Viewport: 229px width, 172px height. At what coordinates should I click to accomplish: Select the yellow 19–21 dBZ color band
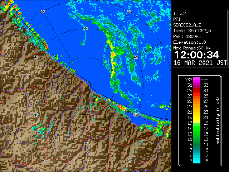tap(197, 118)
